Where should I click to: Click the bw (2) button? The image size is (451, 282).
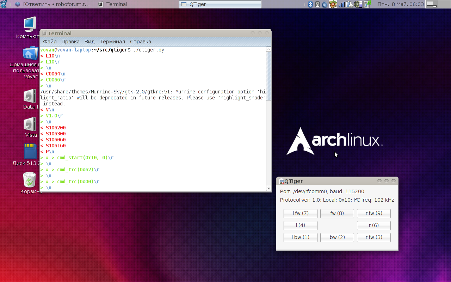pyautogui.click(x=337, y=237)
